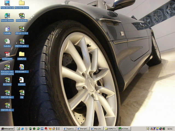Select the 550maranello image icon
The height and width of the screenshot is (131, 175).
[x=22, y=17]
